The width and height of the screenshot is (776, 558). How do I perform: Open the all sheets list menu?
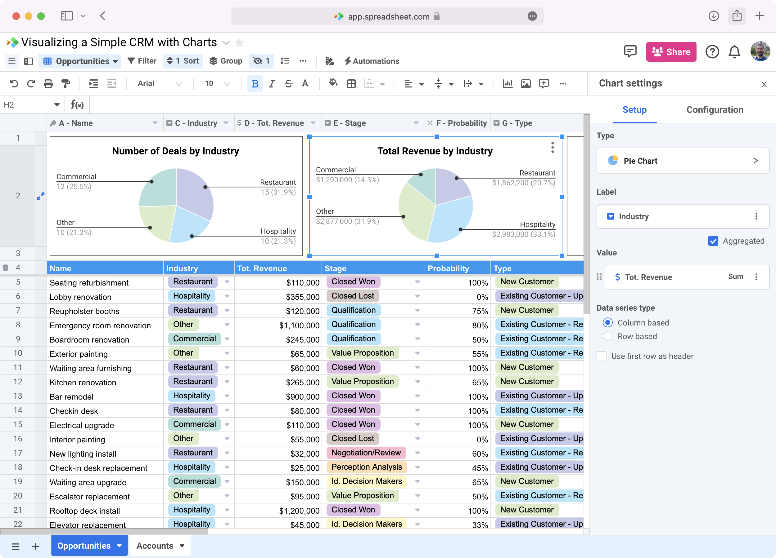click(16, 547)
